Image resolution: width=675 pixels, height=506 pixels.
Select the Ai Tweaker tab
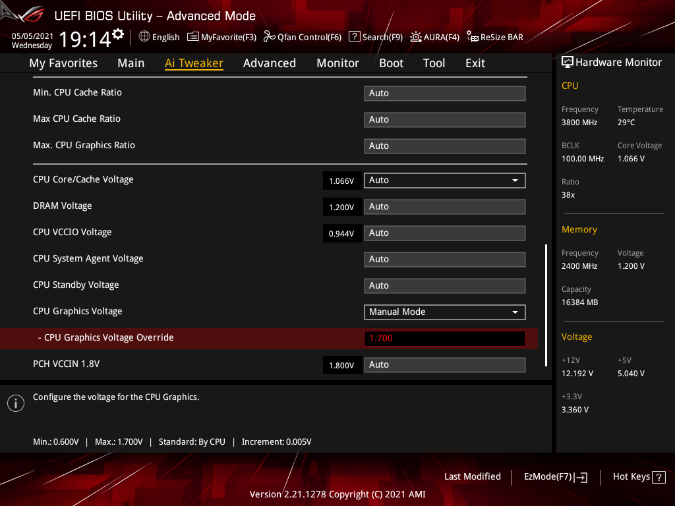[x=194, y=63]
